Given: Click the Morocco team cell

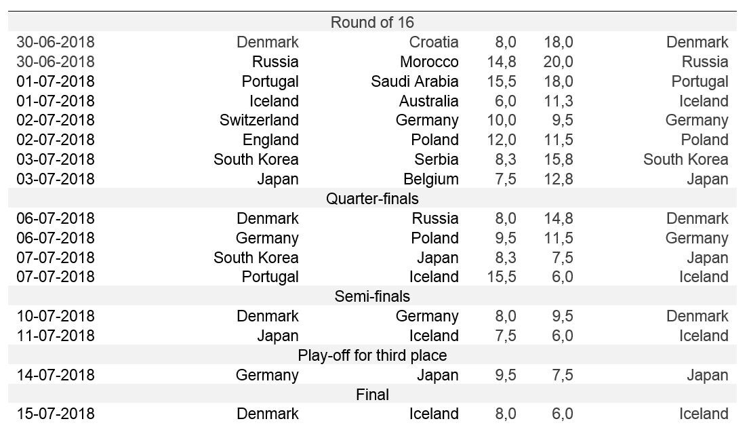Looking at the screenshot, I should coord(429,62).
